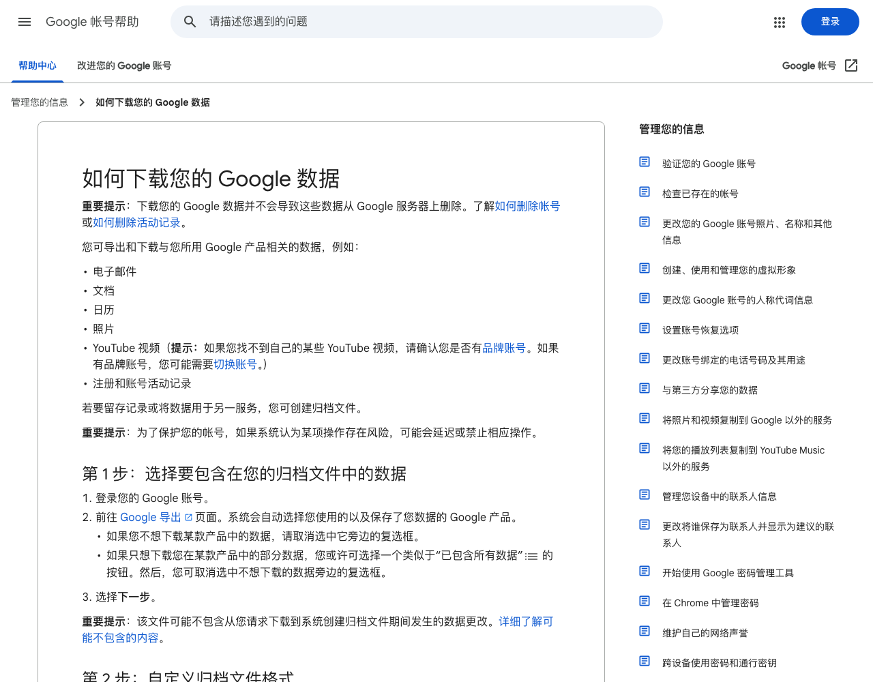Click the 如何下载您的 Google 数据 breadcrumb text
Viewport: 873px width, 682px height.
pos(153,102)
